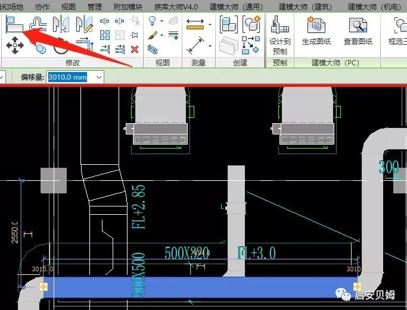Click the Create Group icon
Image resolution: width=407 pixels, height=310 pixels.
(251, 24)
